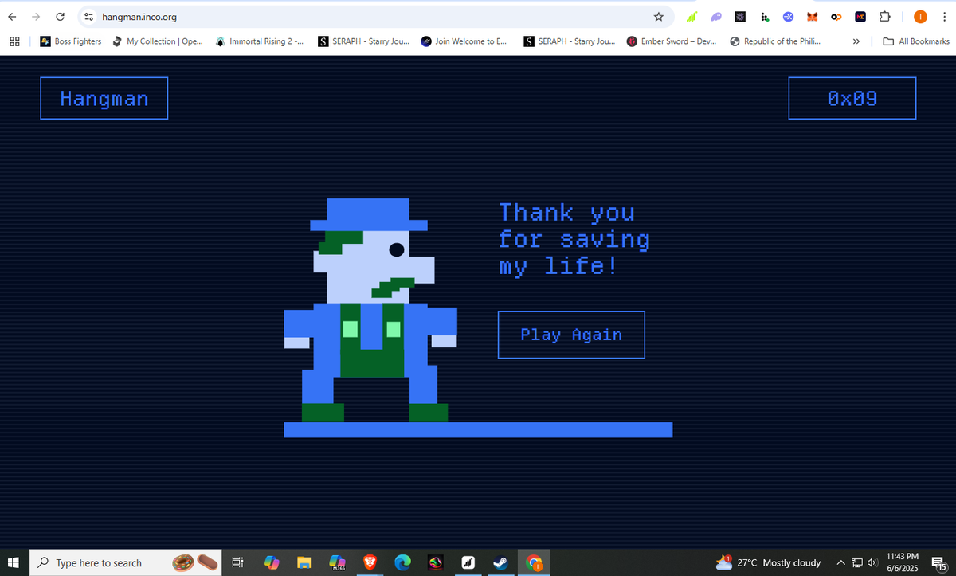
Task: Click the green chart wallet extension icon
Action: pyautogui.click(x=692, y=16)
